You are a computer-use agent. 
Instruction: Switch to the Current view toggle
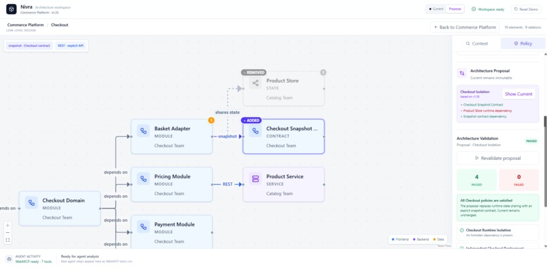coord(436,9)
